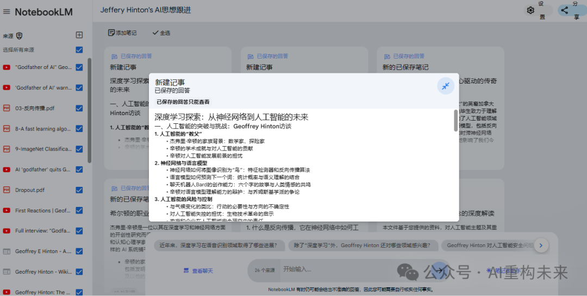
Task: Click YouTube icon of Full interview source
Action: pyautogui.click(x=7, y=231)
